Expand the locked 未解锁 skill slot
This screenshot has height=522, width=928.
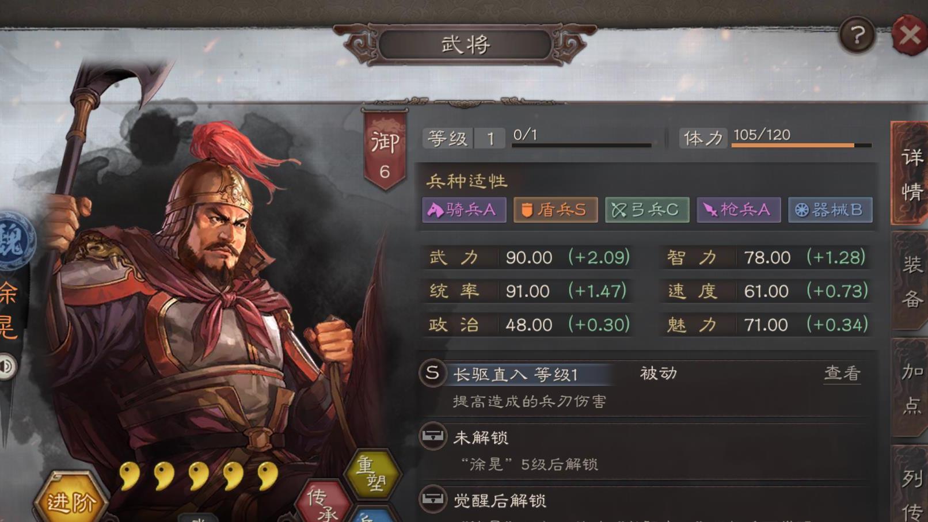coord(644,450)
